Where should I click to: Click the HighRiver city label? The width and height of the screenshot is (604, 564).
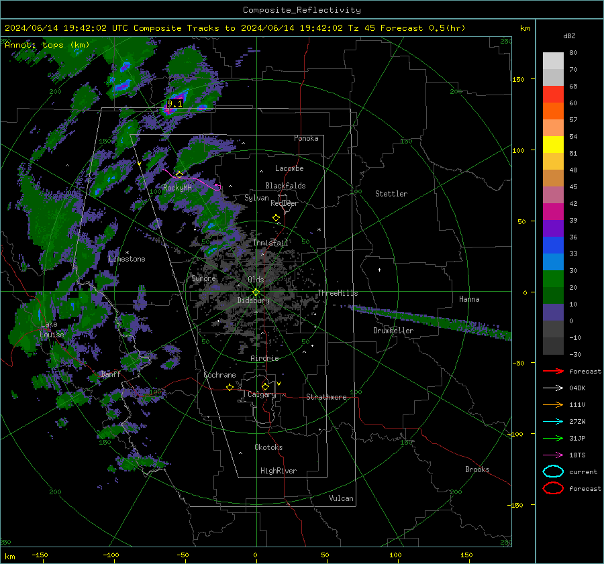click(x=279, y=471)
